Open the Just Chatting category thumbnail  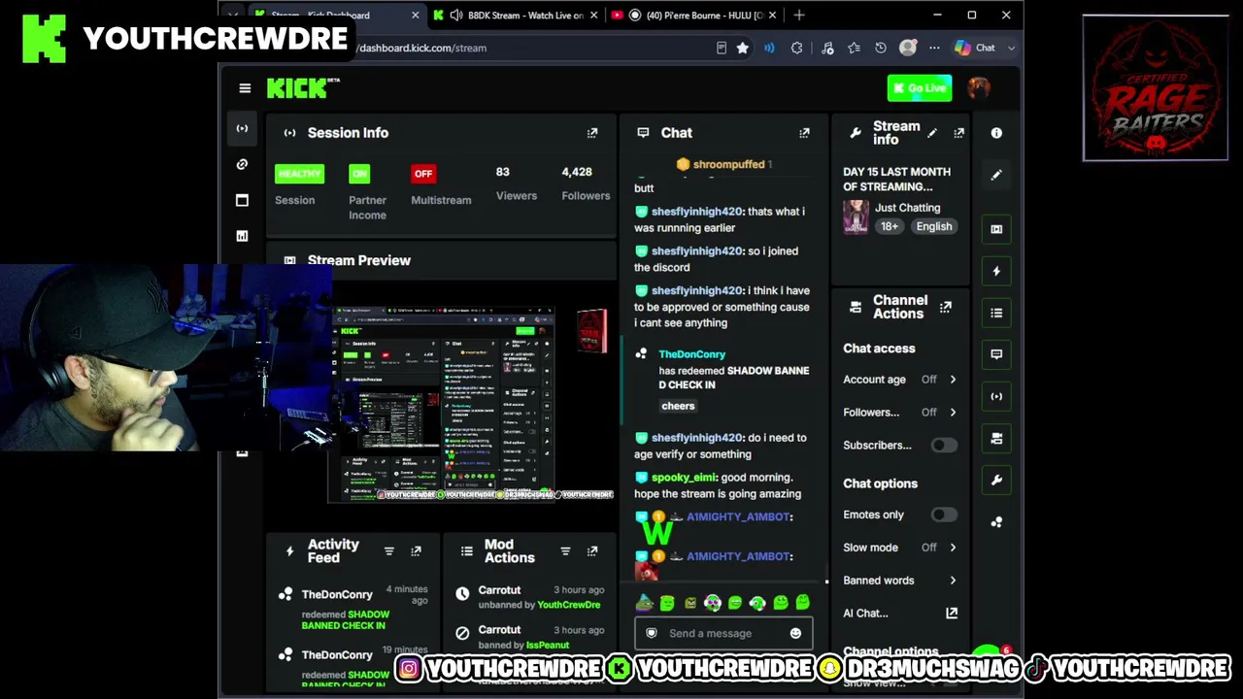856,217
